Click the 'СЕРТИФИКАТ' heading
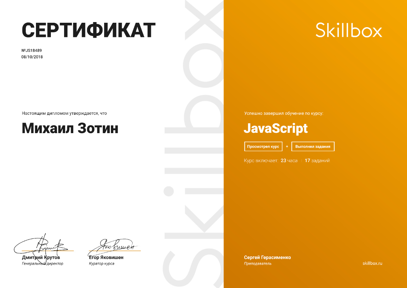This screenshot has width=407, height=288. 89,30
